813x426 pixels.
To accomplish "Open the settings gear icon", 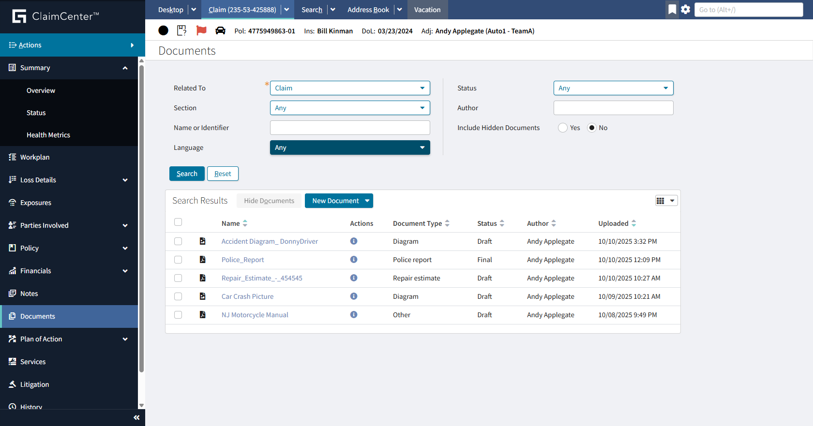I will coord(686,9).
